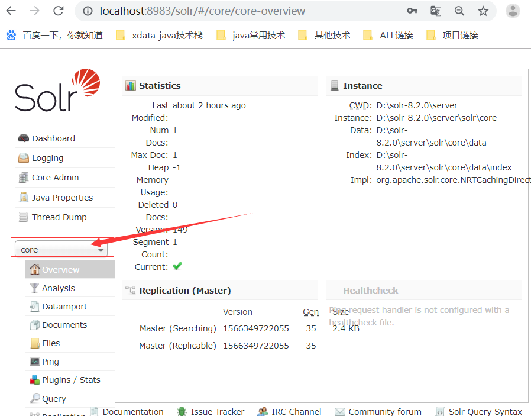Image resolution: width=531 pixels, height=416 pixels.
Task: Open ALL链接 bookmark folder
Action: click(388, 36)
